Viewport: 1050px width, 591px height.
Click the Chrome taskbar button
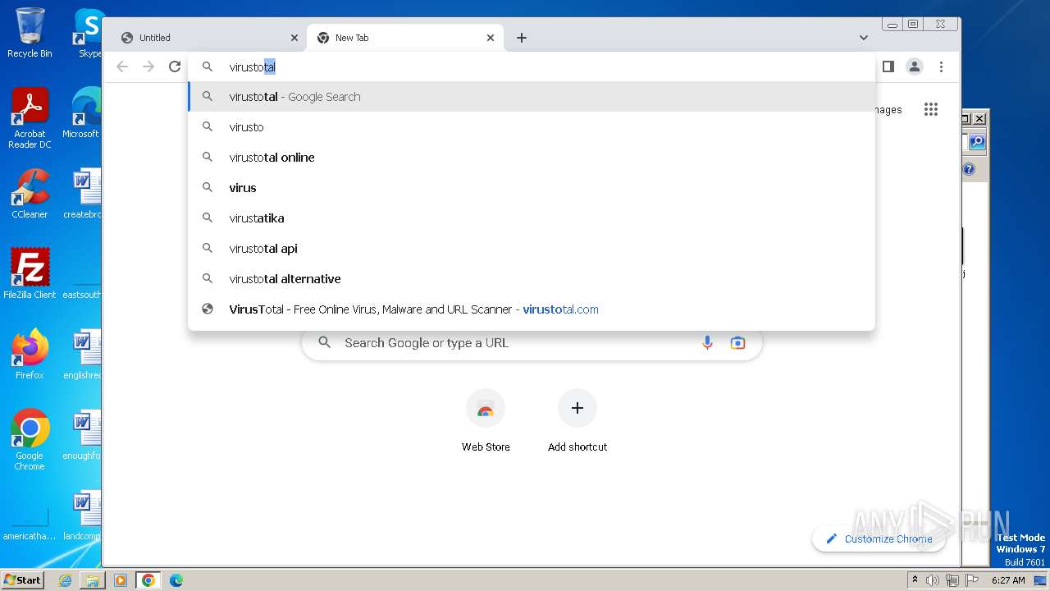point(148,580)
